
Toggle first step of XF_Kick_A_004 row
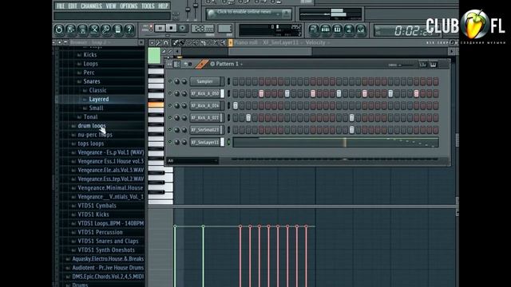point(236,106)
